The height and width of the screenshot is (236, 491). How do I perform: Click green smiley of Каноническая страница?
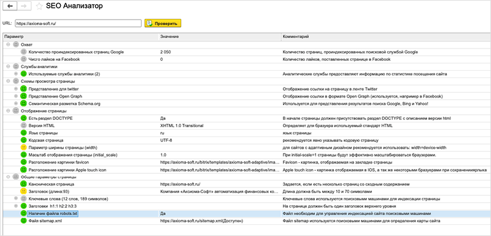(23, 184)
